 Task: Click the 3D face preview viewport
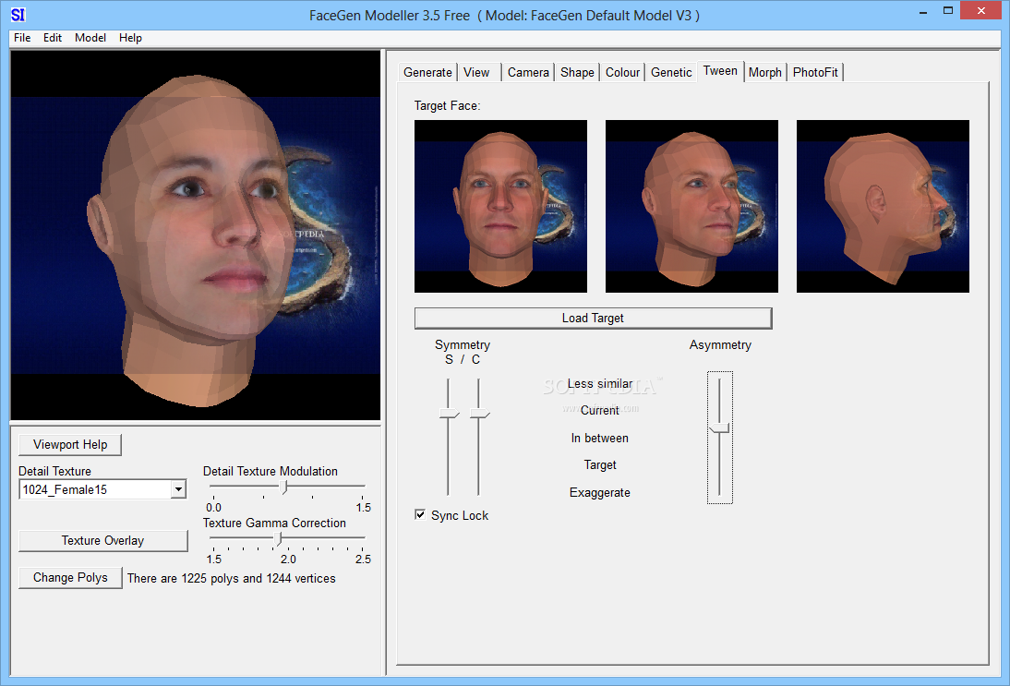tap(195, 235)
